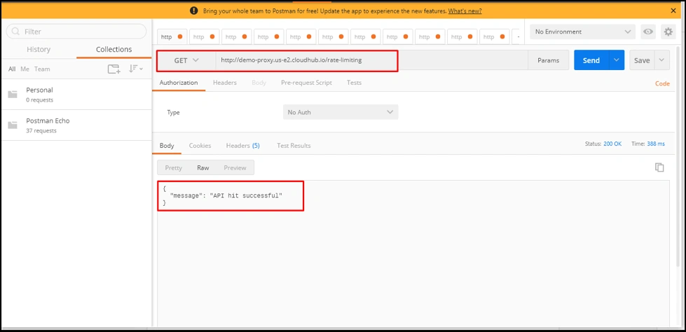This screenshot has height=332, width=686.
Task: Switch response view to Preview
Action: [235, 167]
